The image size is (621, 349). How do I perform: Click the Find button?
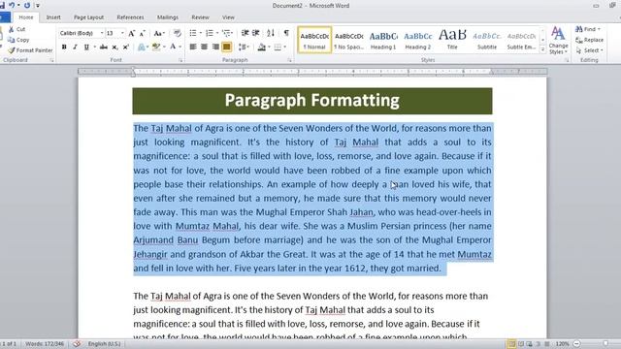[x=588, y=29]
